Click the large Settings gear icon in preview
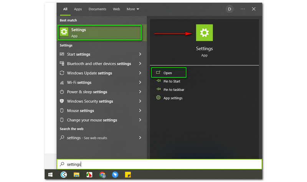 [204, 33]
